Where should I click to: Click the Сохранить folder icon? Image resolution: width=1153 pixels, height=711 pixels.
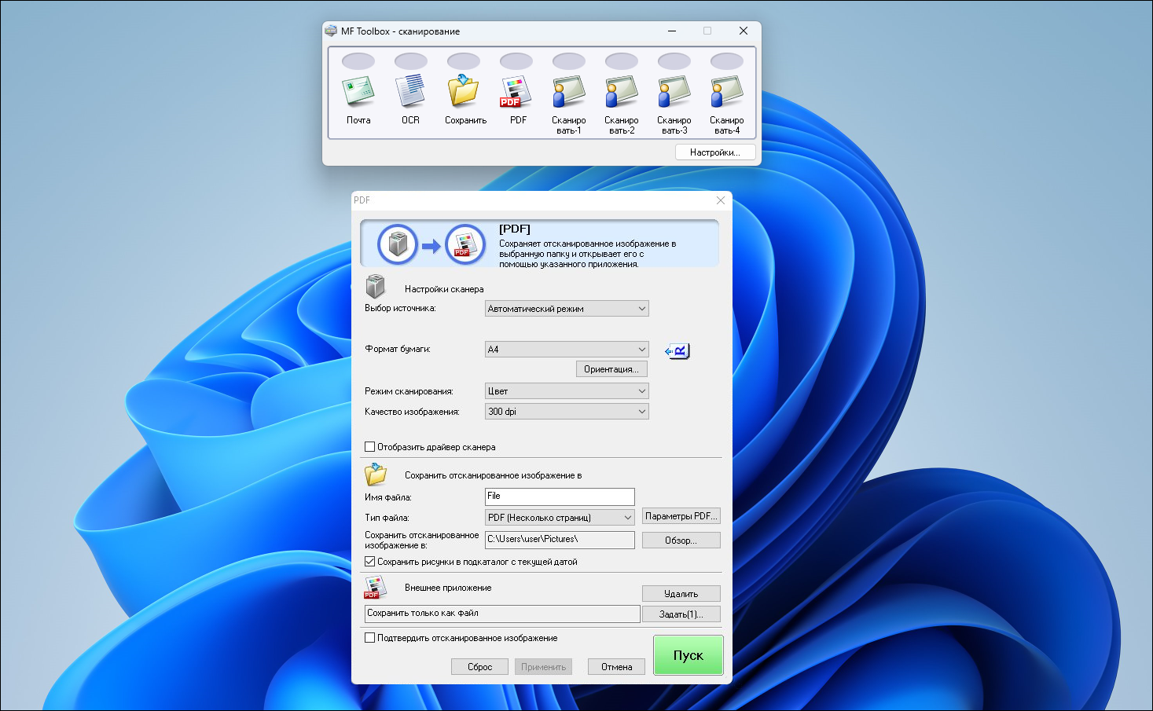pos(464,92)
